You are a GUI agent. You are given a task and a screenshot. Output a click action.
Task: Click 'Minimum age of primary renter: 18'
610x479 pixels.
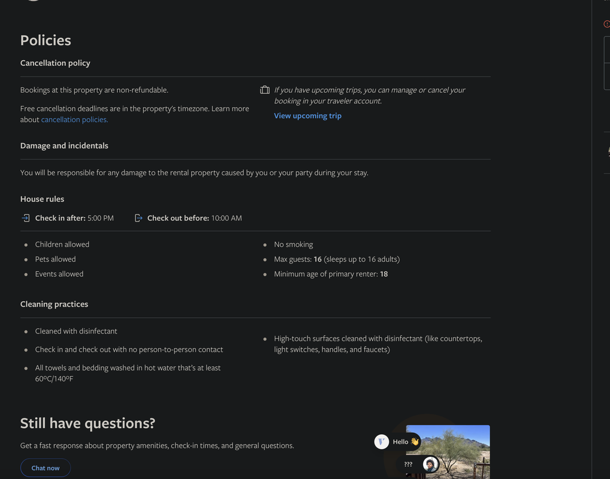331,274
